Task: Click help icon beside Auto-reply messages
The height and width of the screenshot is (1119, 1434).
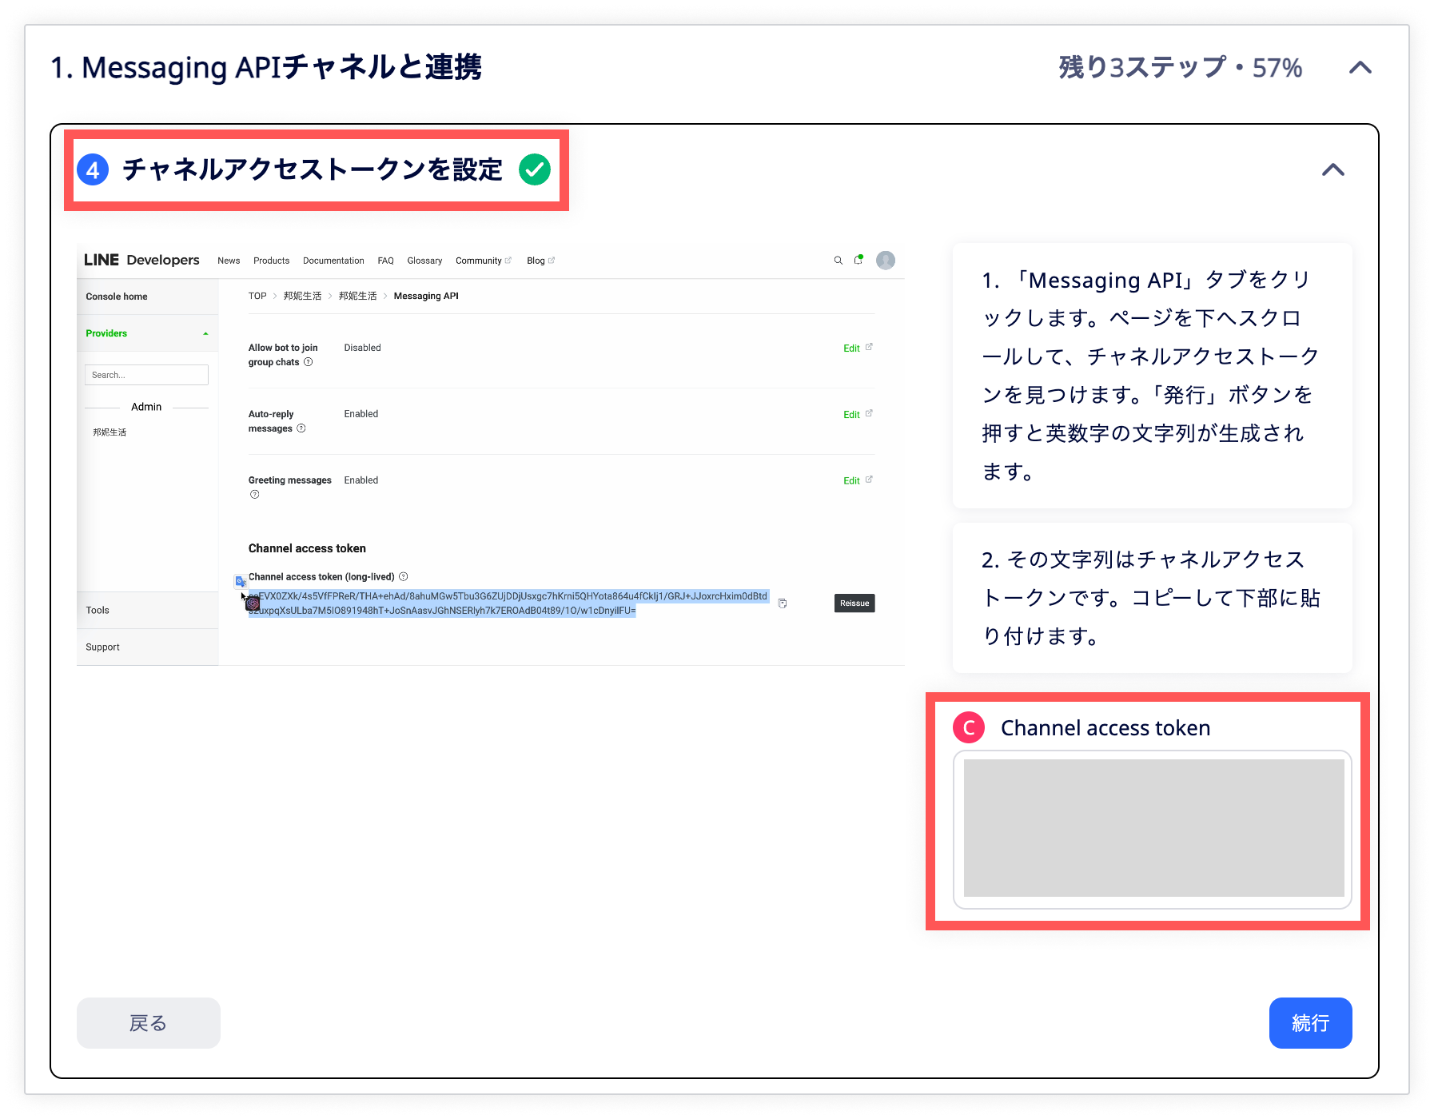Action: (x=301, y=428)
